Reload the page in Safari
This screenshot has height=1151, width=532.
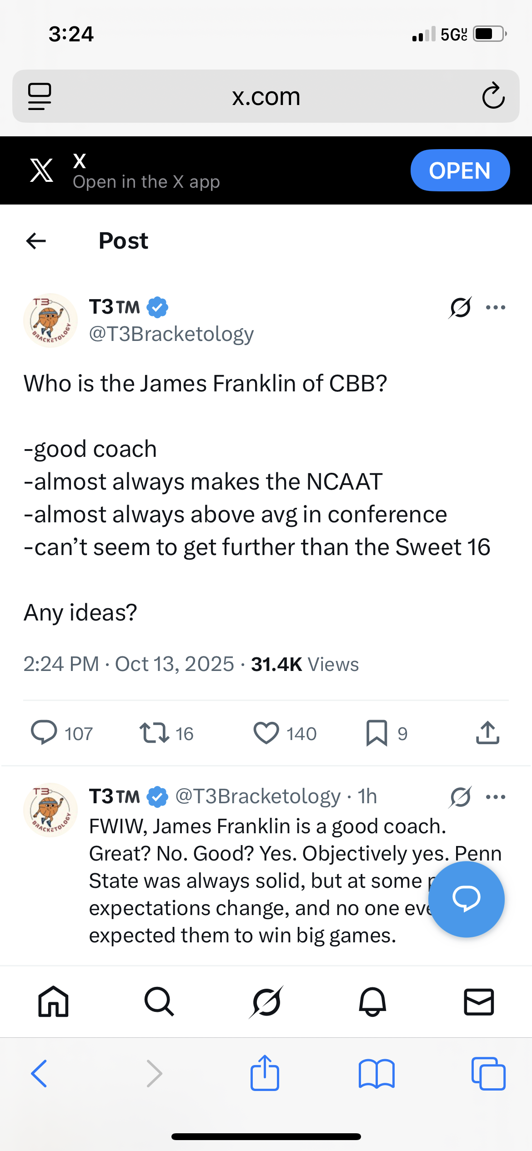pyautogui.click(x=493, y=96)
